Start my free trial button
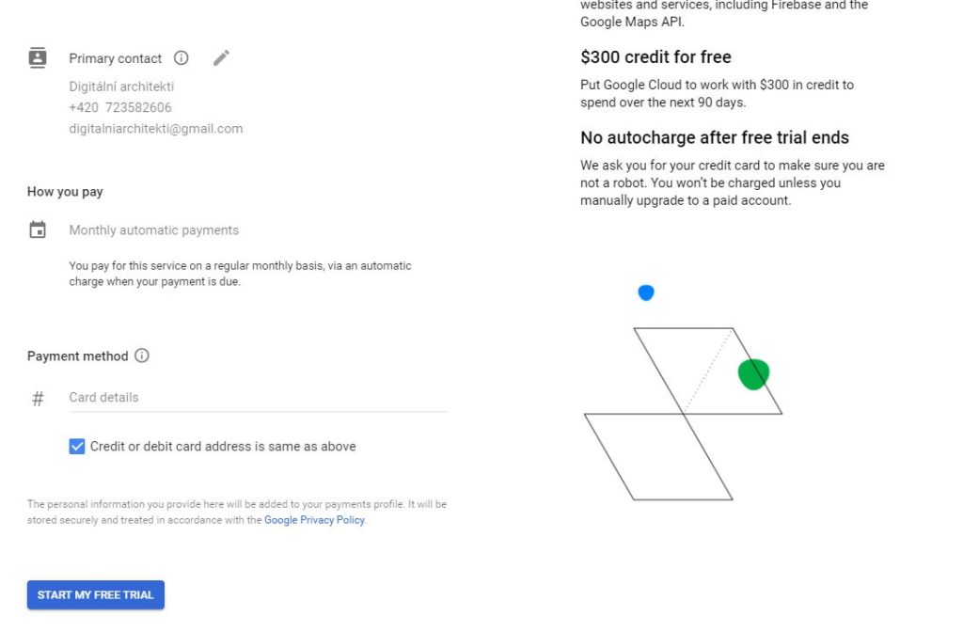This screenshot has height=632, width=963. [96, 594]
